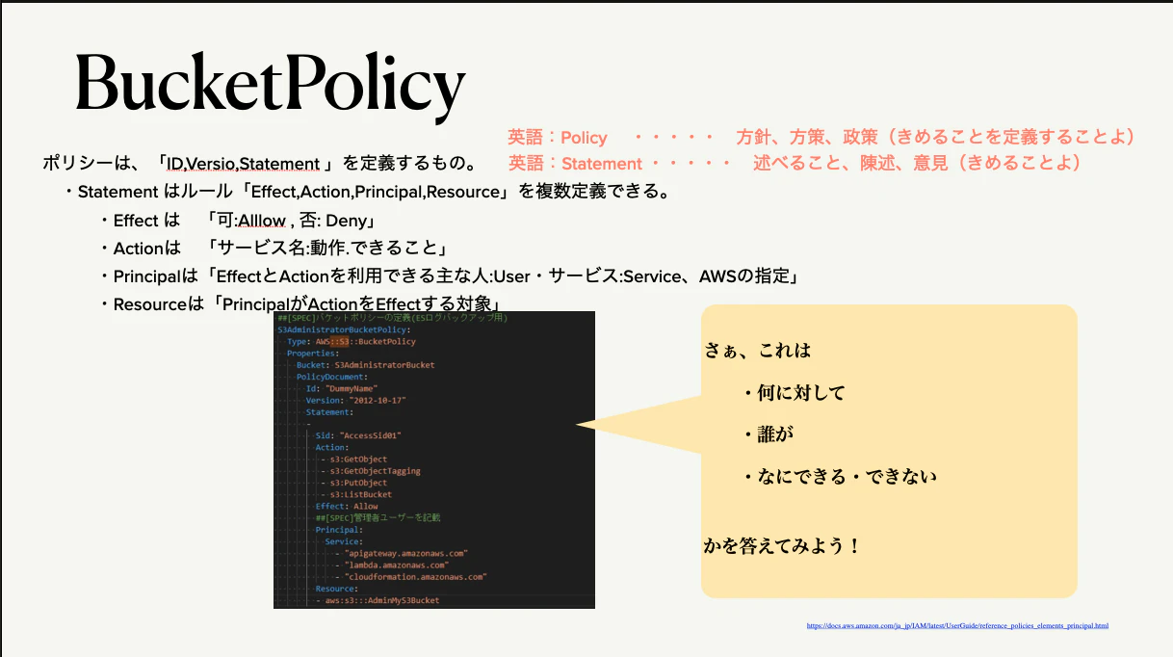The height and width of the screenshot is (657, 1173).
Task: Click 'Effect: Allow' in the code
Action: click(347, 506)
